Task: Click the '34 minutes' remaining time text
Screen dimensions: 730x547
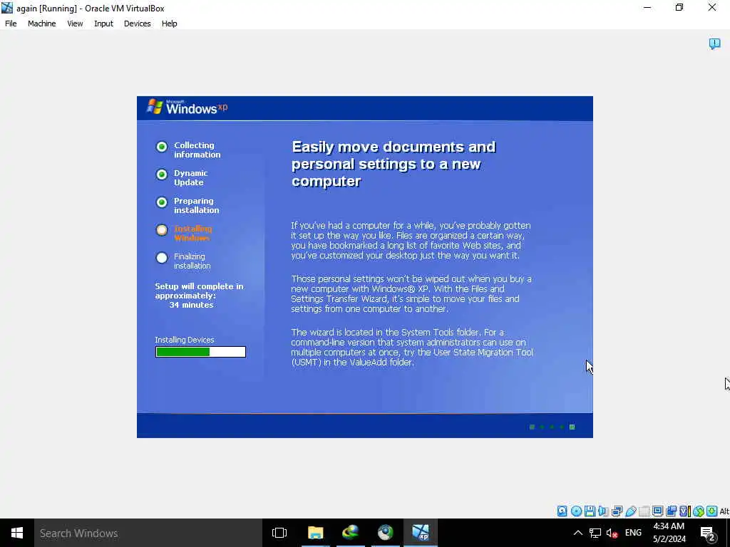Action: coord(191,305)
